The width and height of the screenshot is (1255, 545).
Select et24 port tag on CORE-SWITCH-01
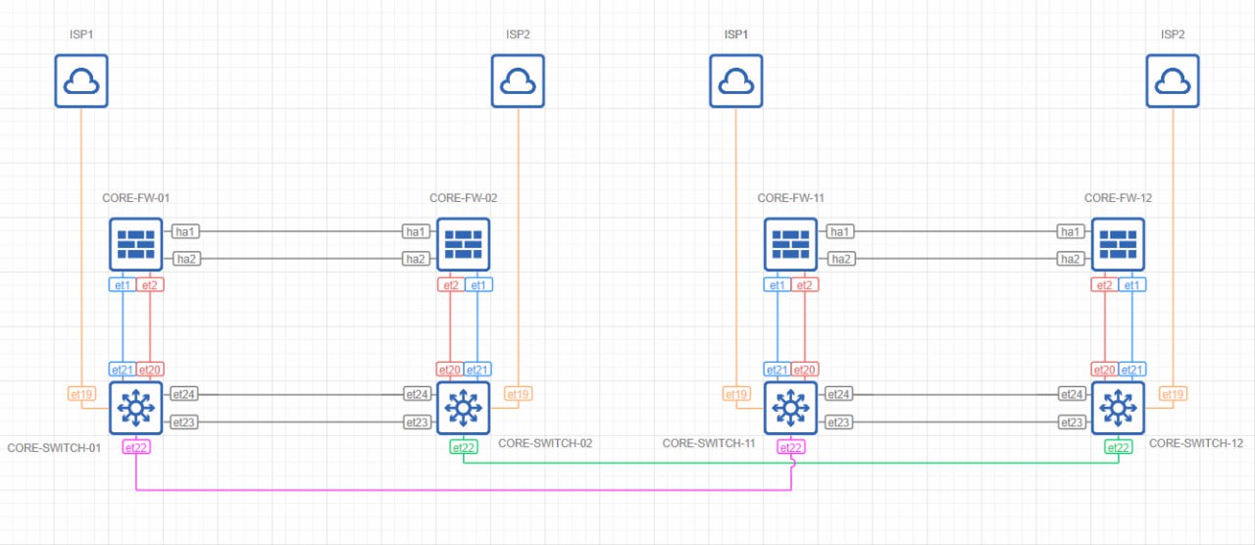coord(183,394)
